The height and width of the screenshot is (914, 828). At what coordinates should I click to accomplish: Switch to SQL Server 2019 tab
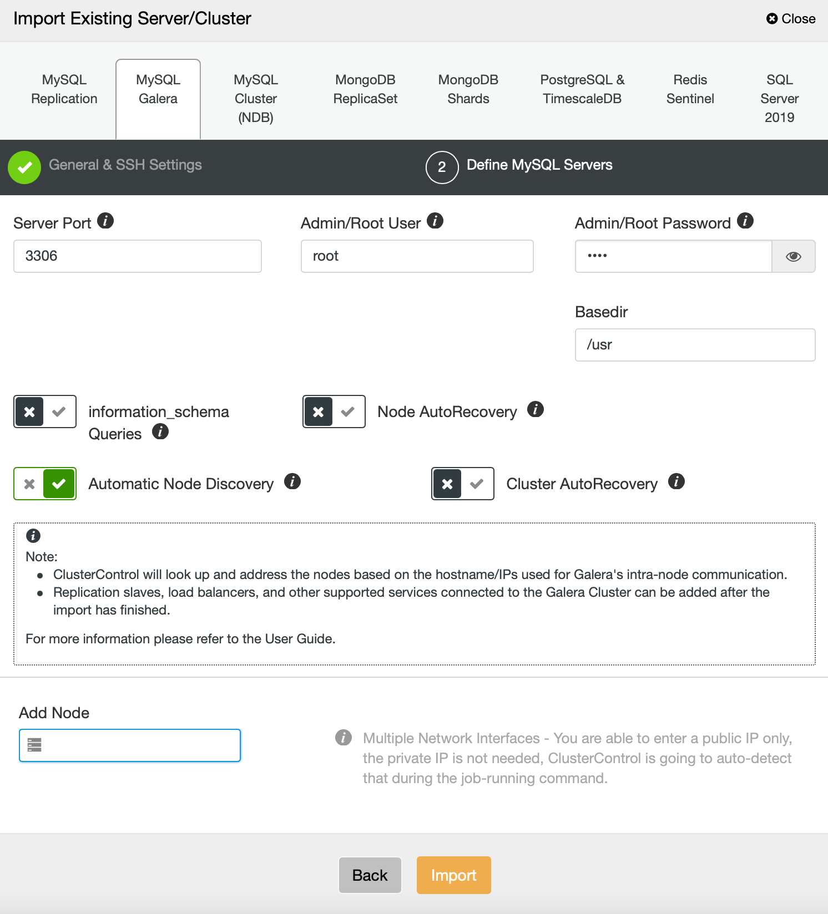tap(780, 99)
